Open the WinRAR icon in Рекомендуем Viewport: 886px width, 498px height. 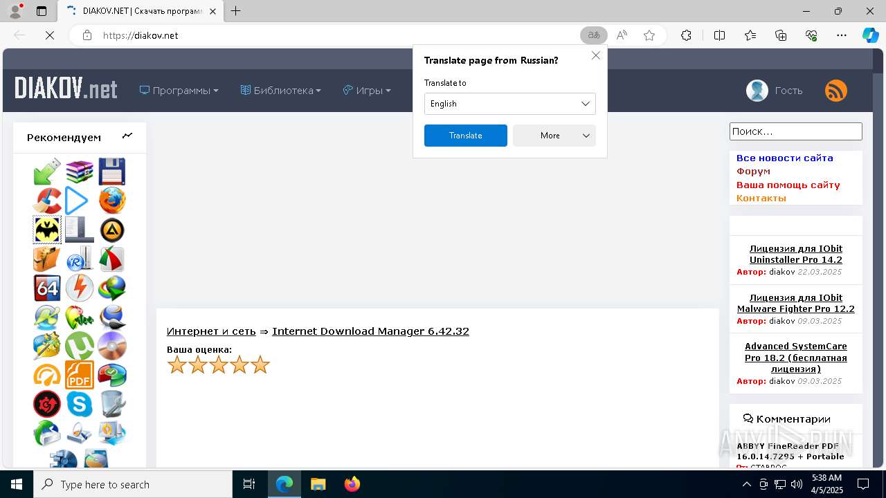(x=80, y=172)
